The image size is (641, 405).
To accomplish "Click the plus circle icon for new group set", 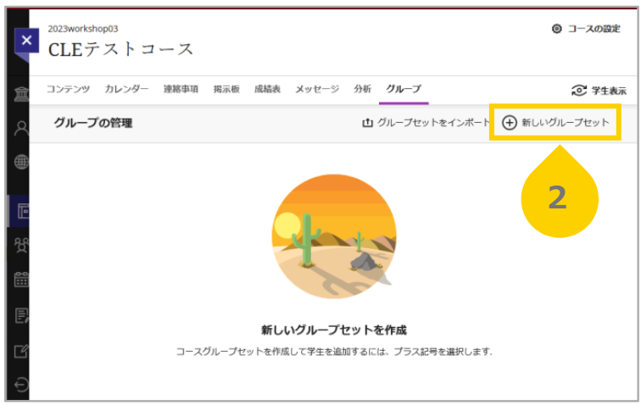I will 510,123.
